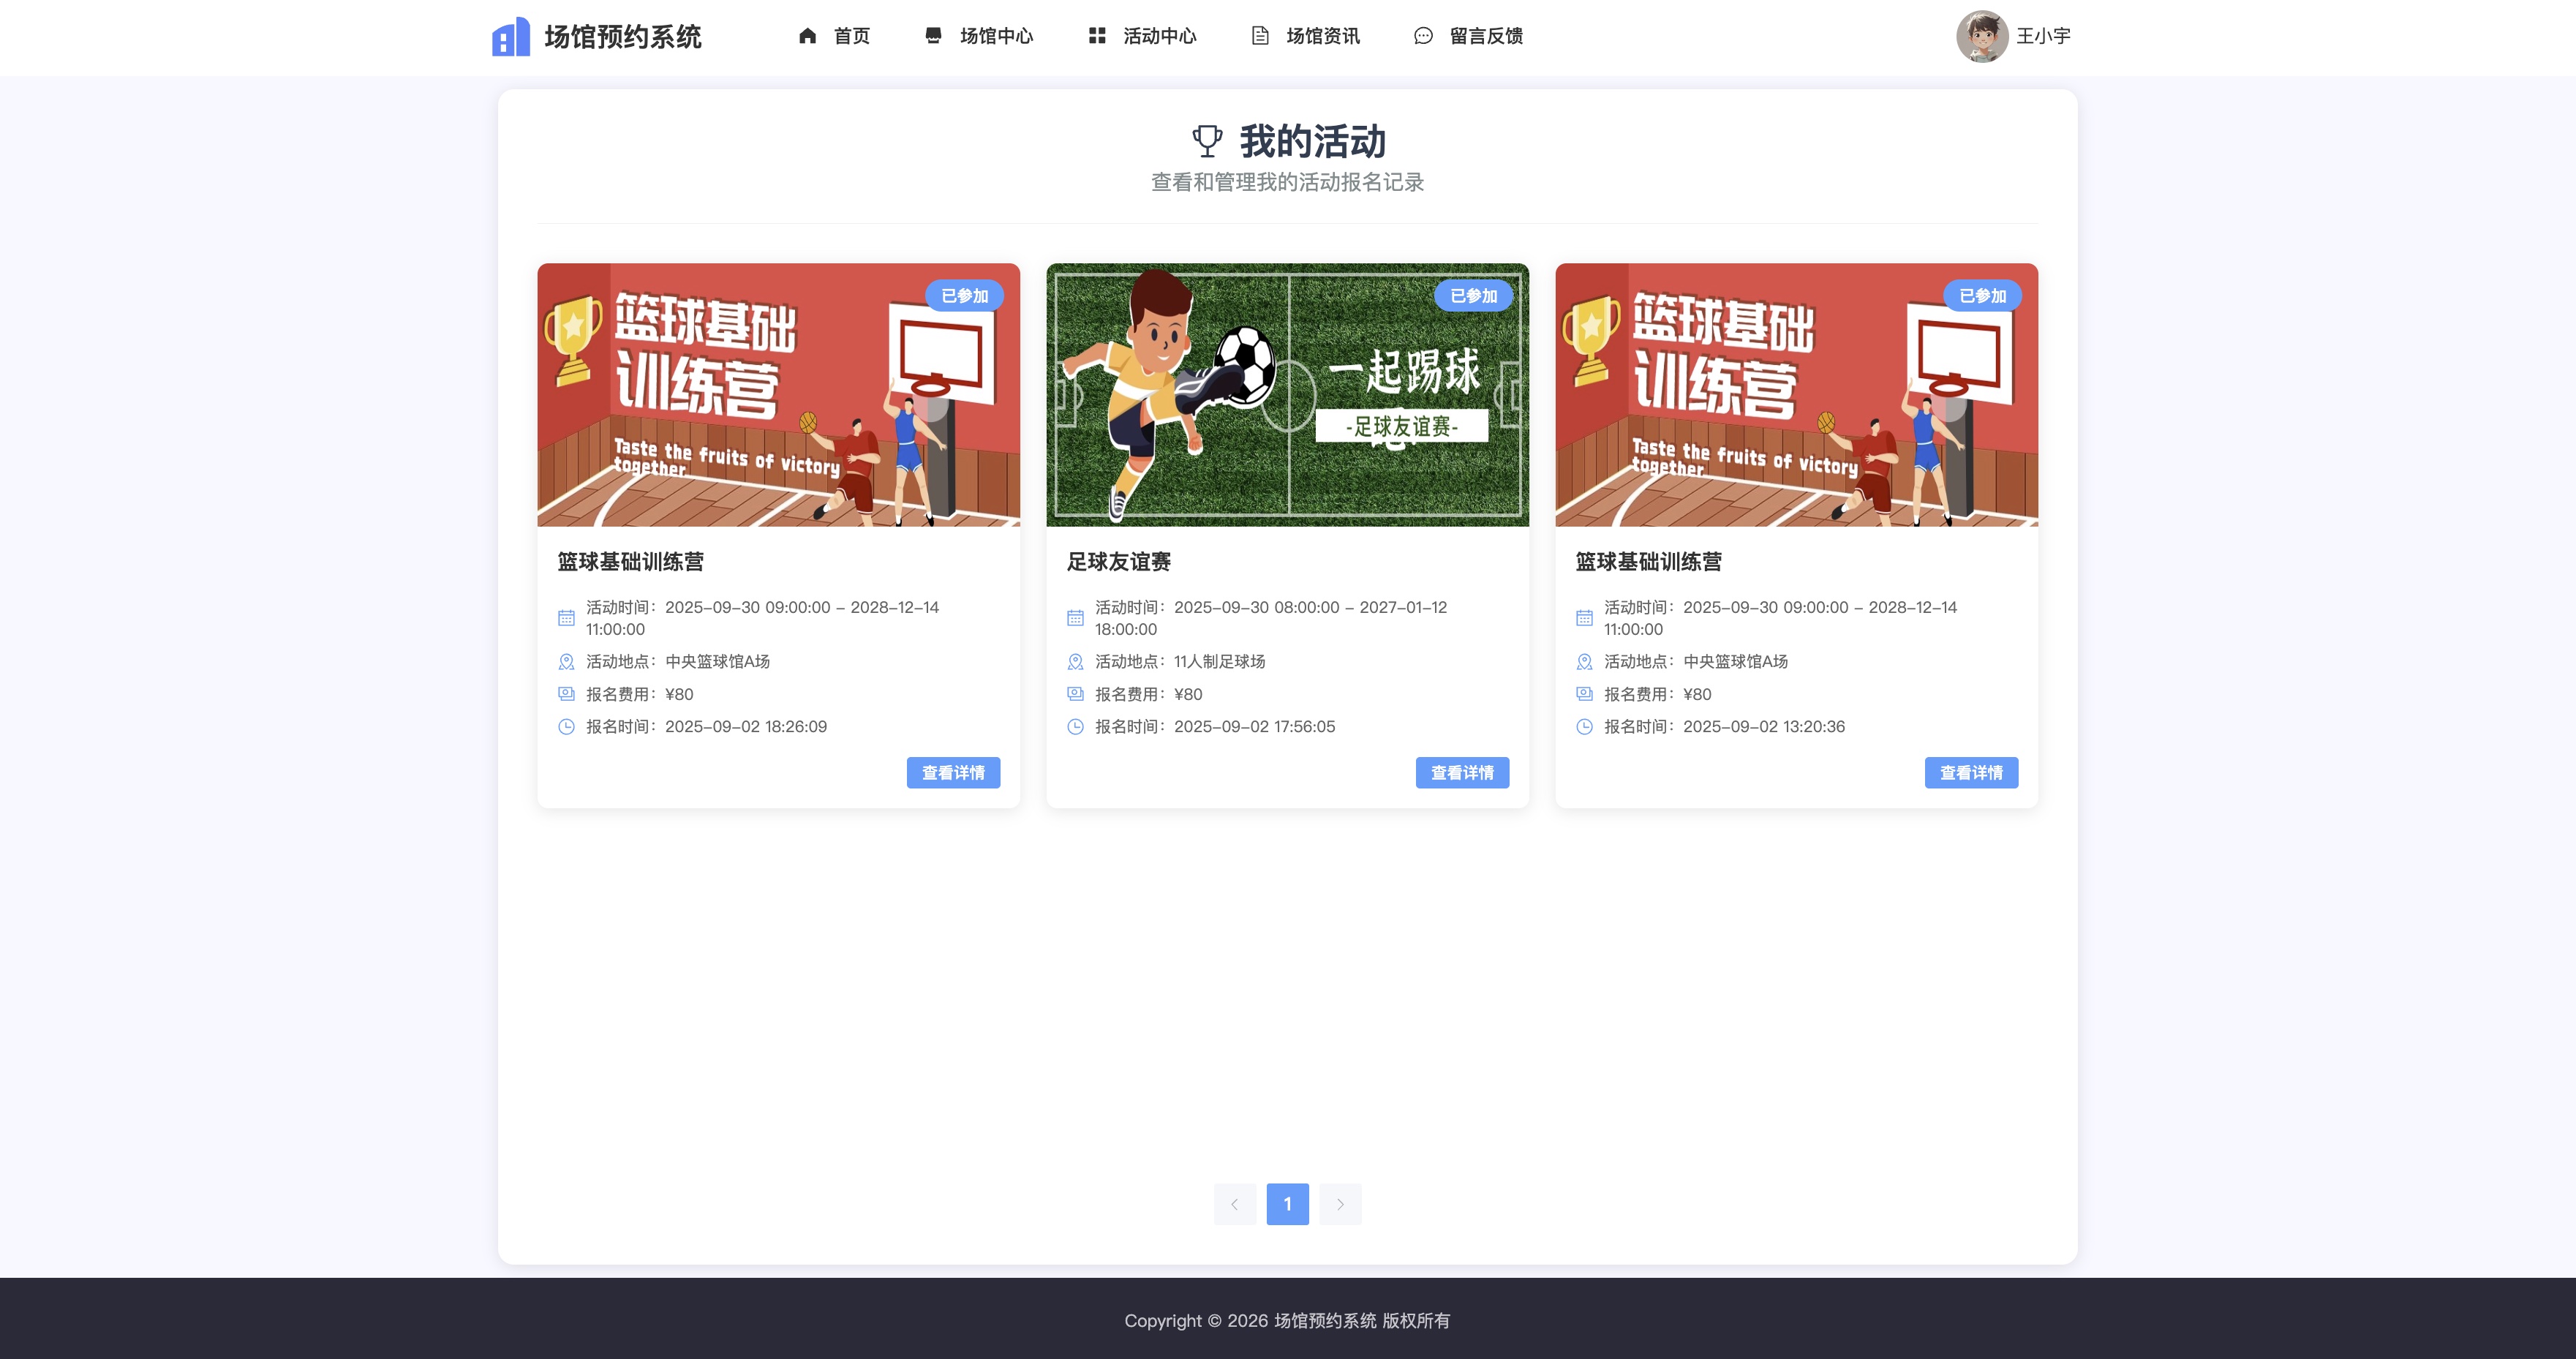This screenshot has width=2576, height=1359.
Task: Click the trophy icon beside 我的活动
Action: click(1207, 141)
